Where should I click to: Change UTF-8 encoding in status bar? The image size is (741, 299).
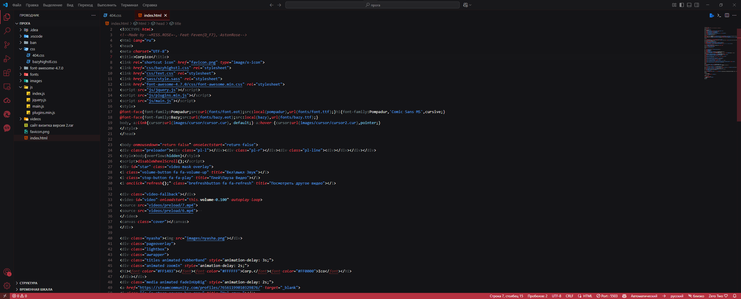click(556, 296)
